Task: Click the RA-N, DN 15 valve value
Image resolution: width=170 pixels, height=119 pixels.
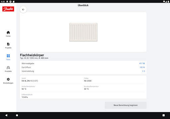Action: point(30,81)
